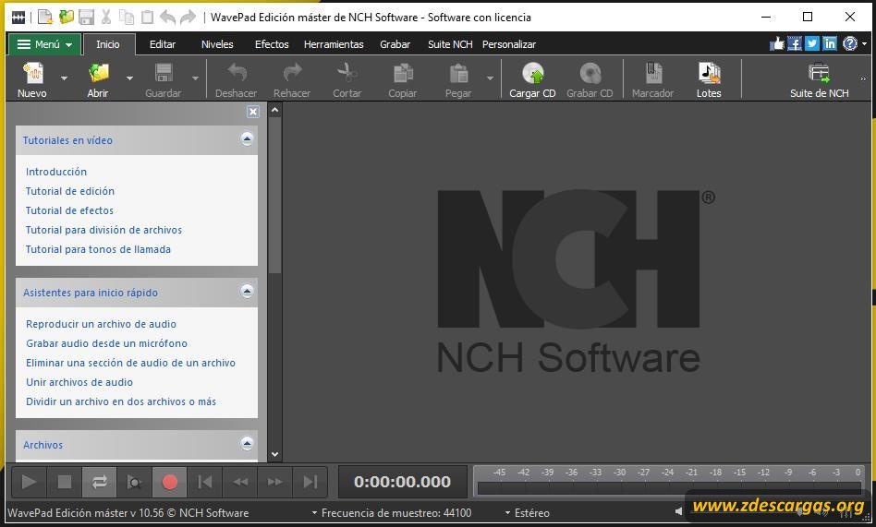Click the Grabar CD icon

590,74
